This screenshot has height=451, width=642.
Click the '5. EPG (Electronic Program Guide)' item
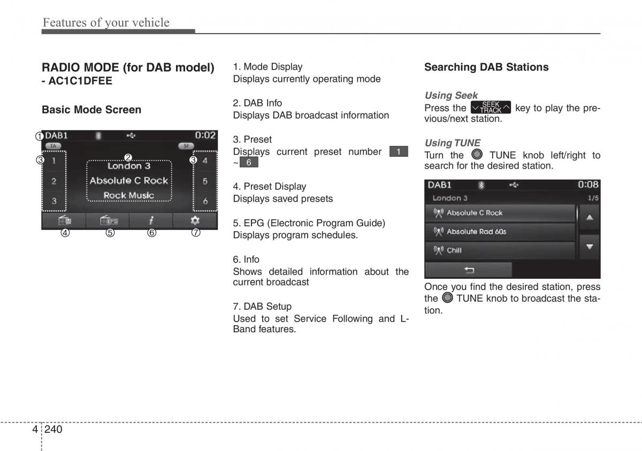(x=309, y=223)
